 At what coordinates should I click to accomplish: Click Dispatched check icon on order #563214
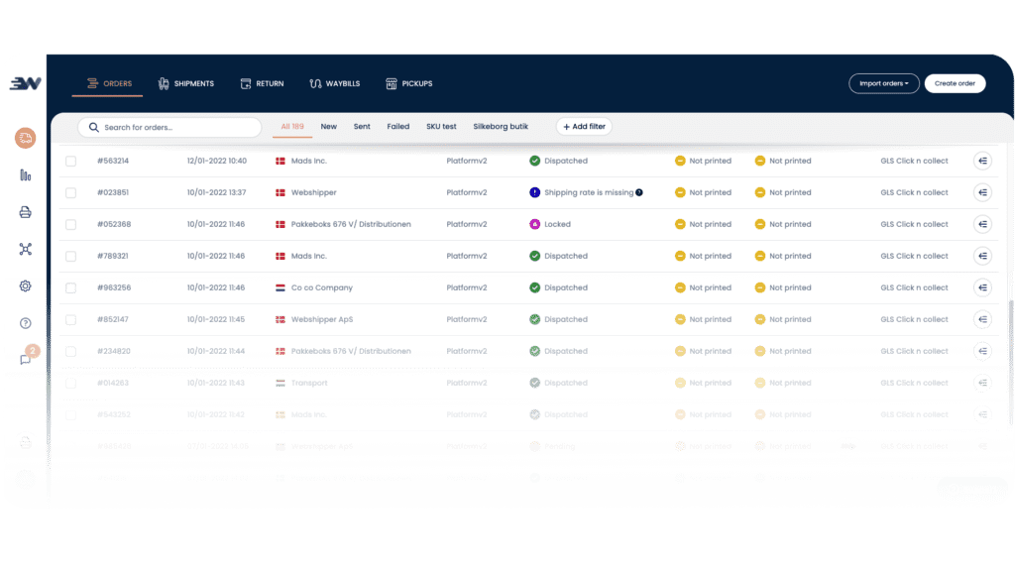[534, 161]
